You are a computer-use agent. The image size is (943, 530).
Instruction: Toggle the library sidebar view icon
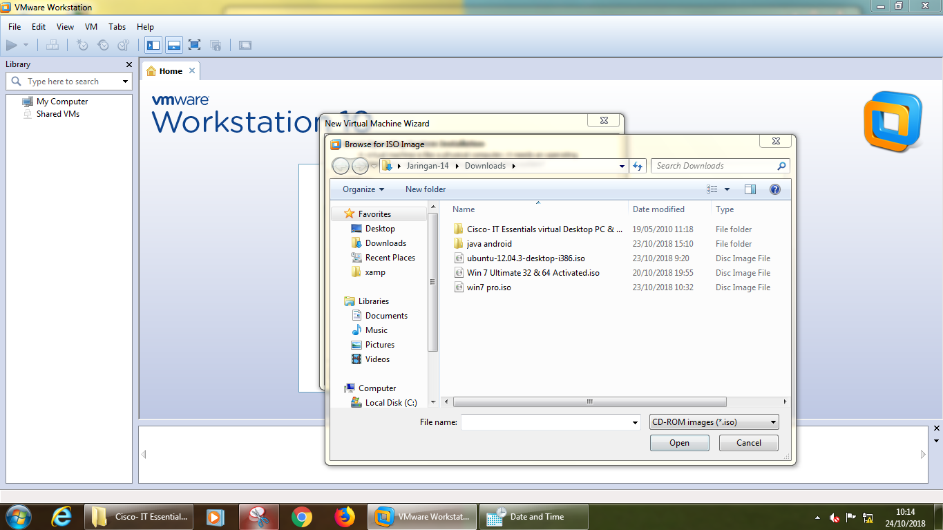[153, 46]
